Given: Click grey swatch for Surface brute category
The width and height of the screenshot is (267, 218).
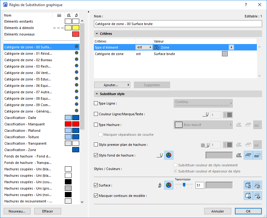Looking at the screenshot, I should coord(225,54).
